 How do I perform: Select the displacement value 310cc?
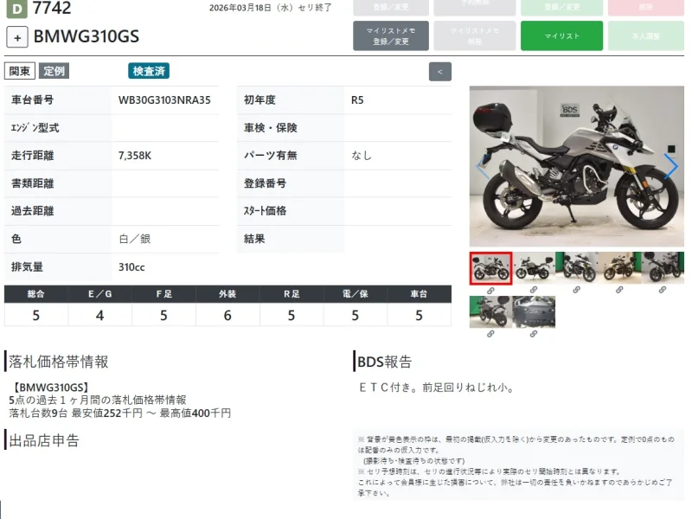tap(131, 267)
